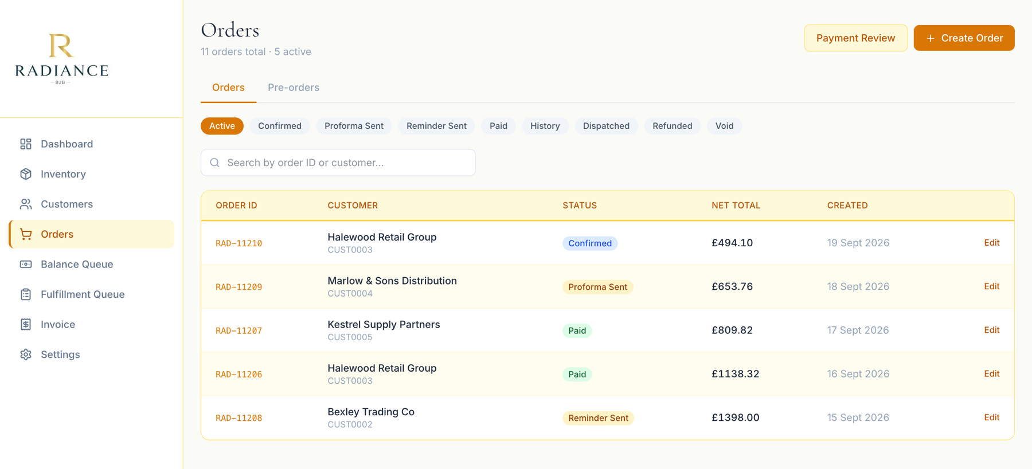Filter orders by Active status
Screen dimensions: 1032x469
pos(222,126)
